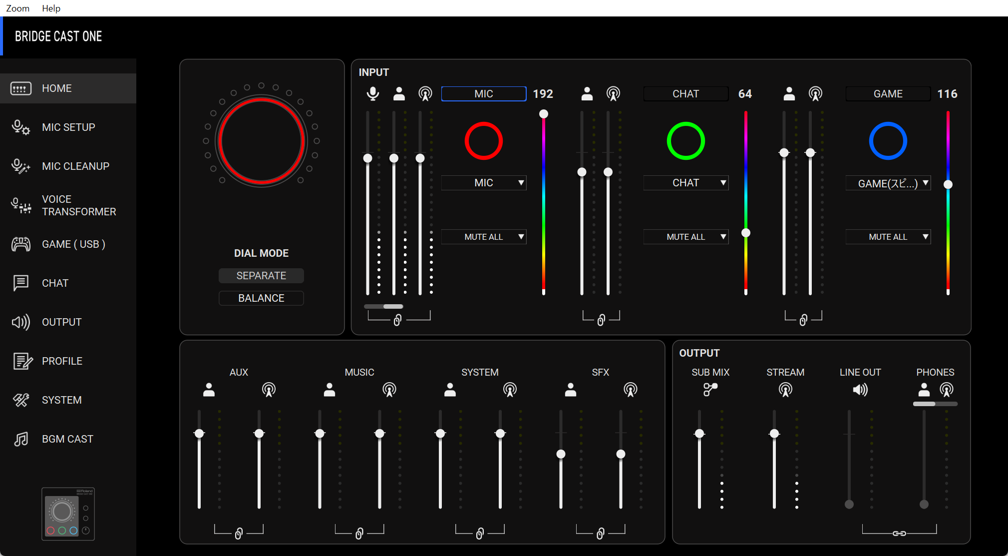Viewport: 1008px width, 556px height.
Task: Click the PHONES person icon
Action: click(924, 390)
